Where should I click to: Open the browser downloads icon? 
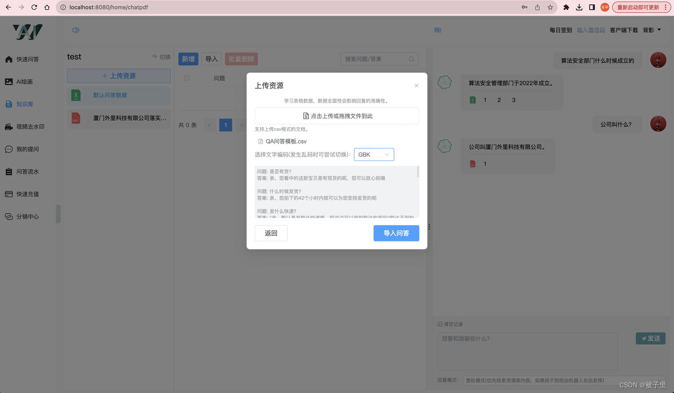point(579,7)
